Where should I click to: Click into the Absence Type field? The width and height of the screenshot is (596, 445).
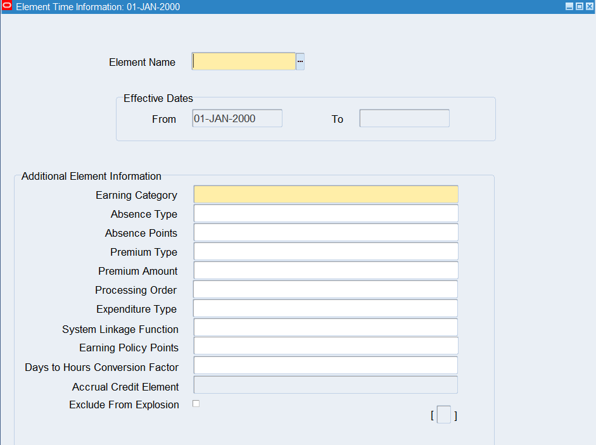pos(326,213)
